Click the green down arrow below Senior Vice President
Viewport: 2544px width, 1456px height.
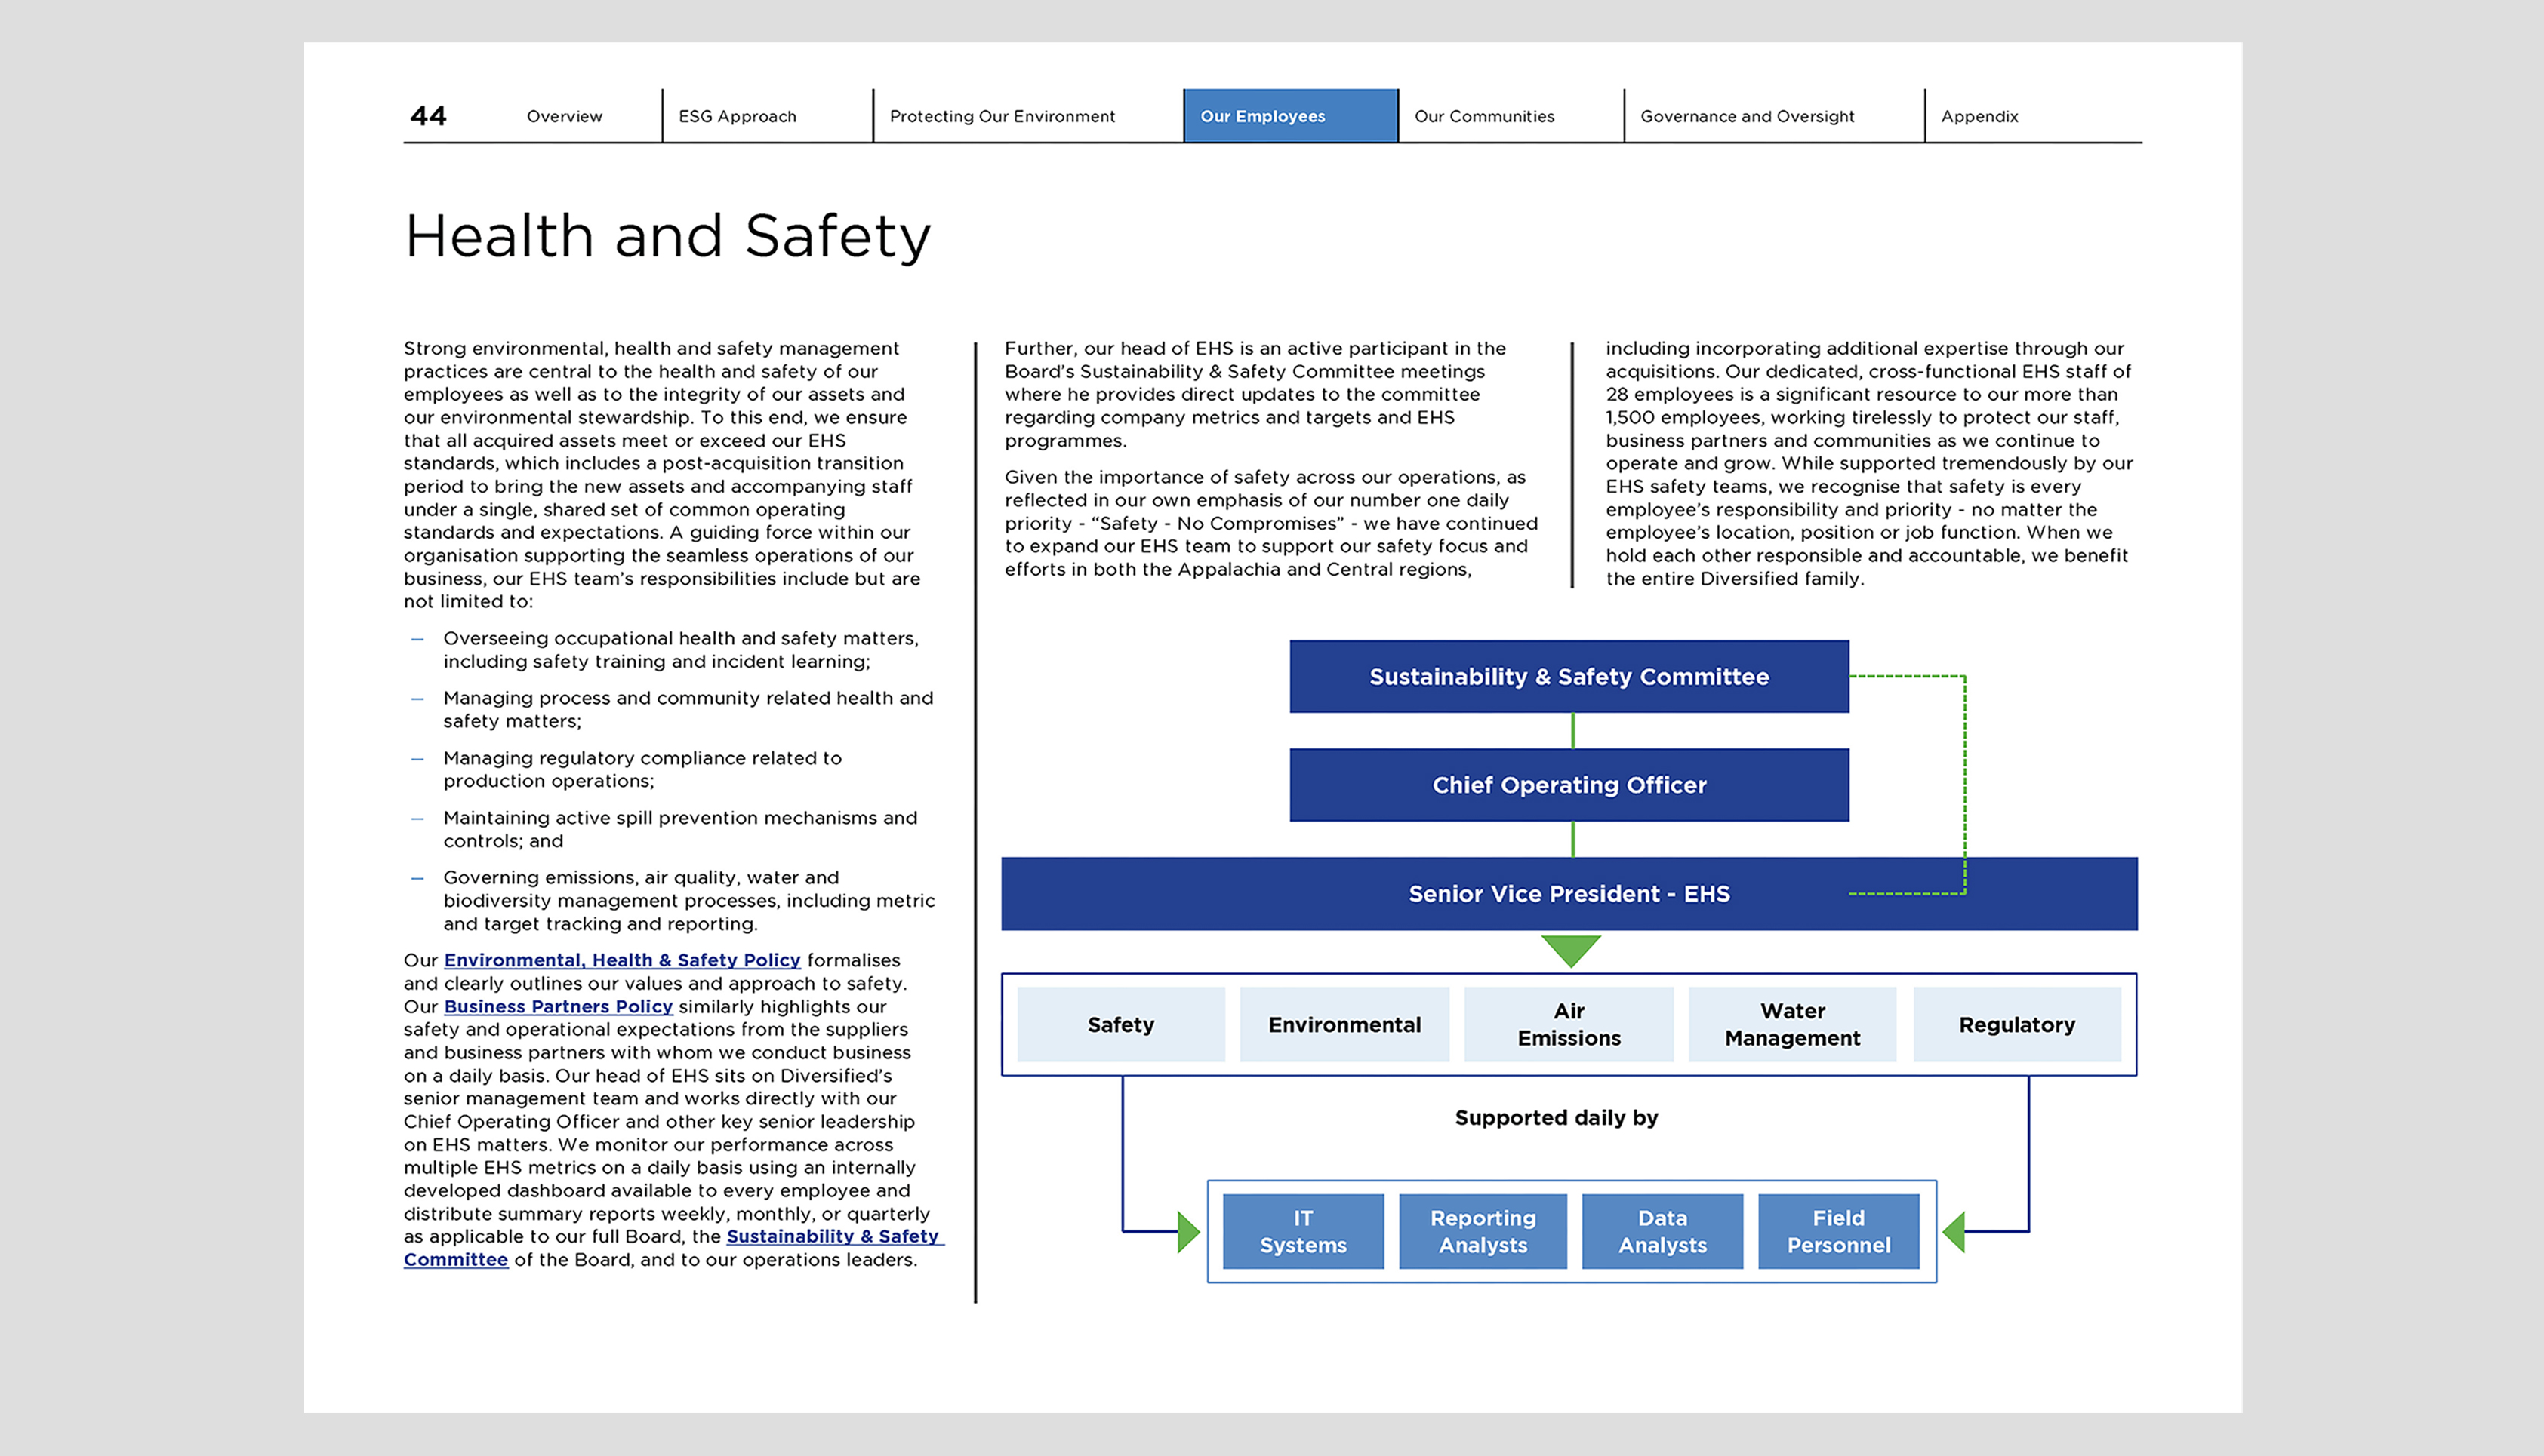coord(1571,950)
